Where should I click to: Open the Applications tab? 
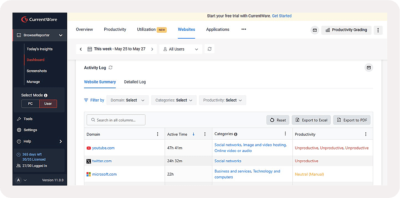point(218,30)
